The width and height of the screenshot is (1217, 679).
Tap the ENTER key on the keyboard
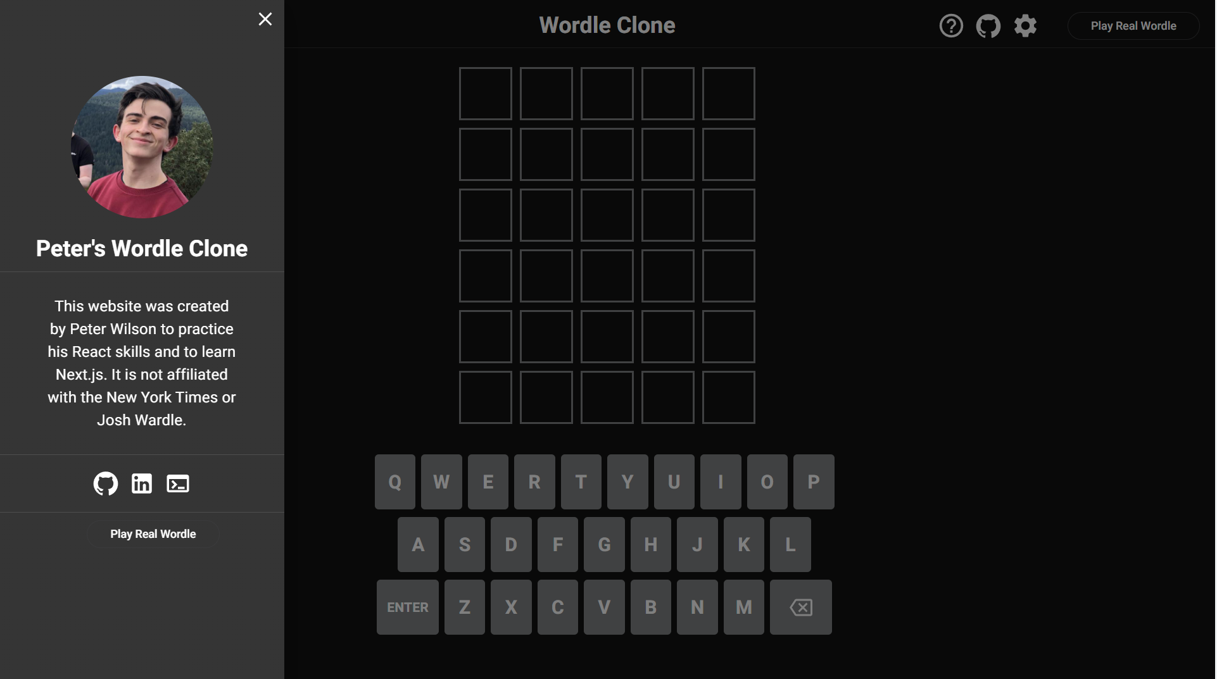pyautogui.click(x=408, y=607)
